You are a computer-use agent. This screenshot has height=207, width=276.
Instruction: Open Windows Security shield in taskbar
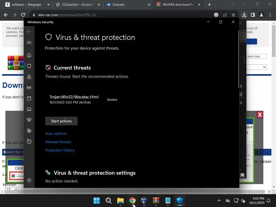point(180,201)
